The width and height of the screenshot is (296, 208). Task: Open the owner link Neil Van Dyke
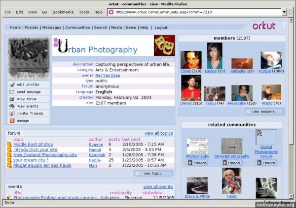tap(109, 74)
